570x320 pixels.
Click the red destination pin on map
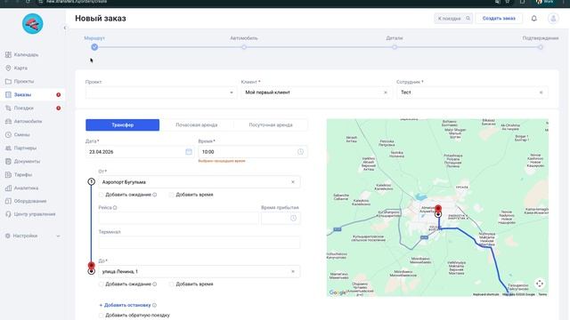[x=438, y=209]
